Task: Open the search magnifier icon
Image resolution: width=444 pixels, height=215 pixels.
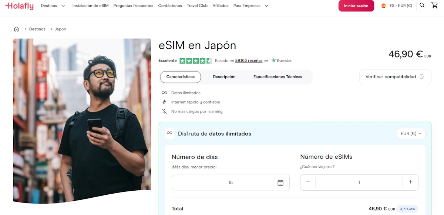Action: pyautogui.click(x=422, y=6)
